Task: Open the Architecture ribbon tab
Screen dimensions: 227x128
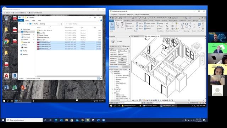Action: (118, 21)
